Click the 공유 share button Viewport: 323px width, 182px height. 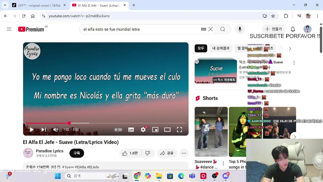click(167, 153)
